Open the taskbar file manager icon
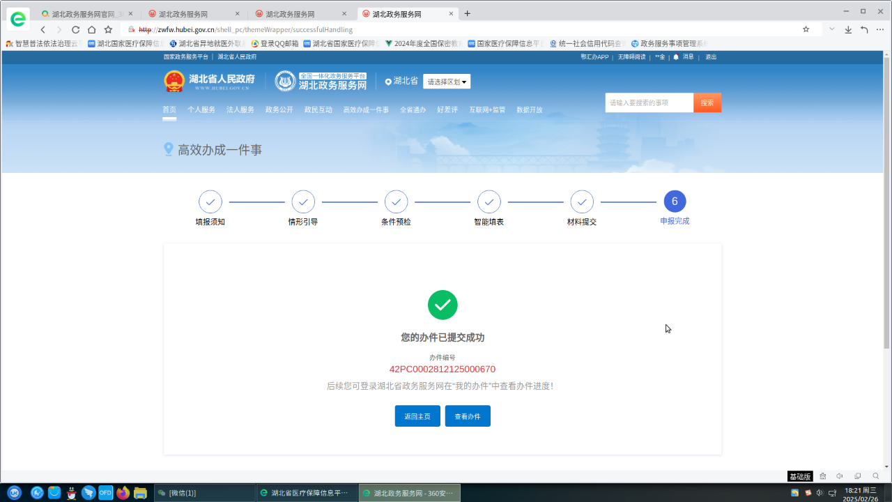 pos(140,493)
